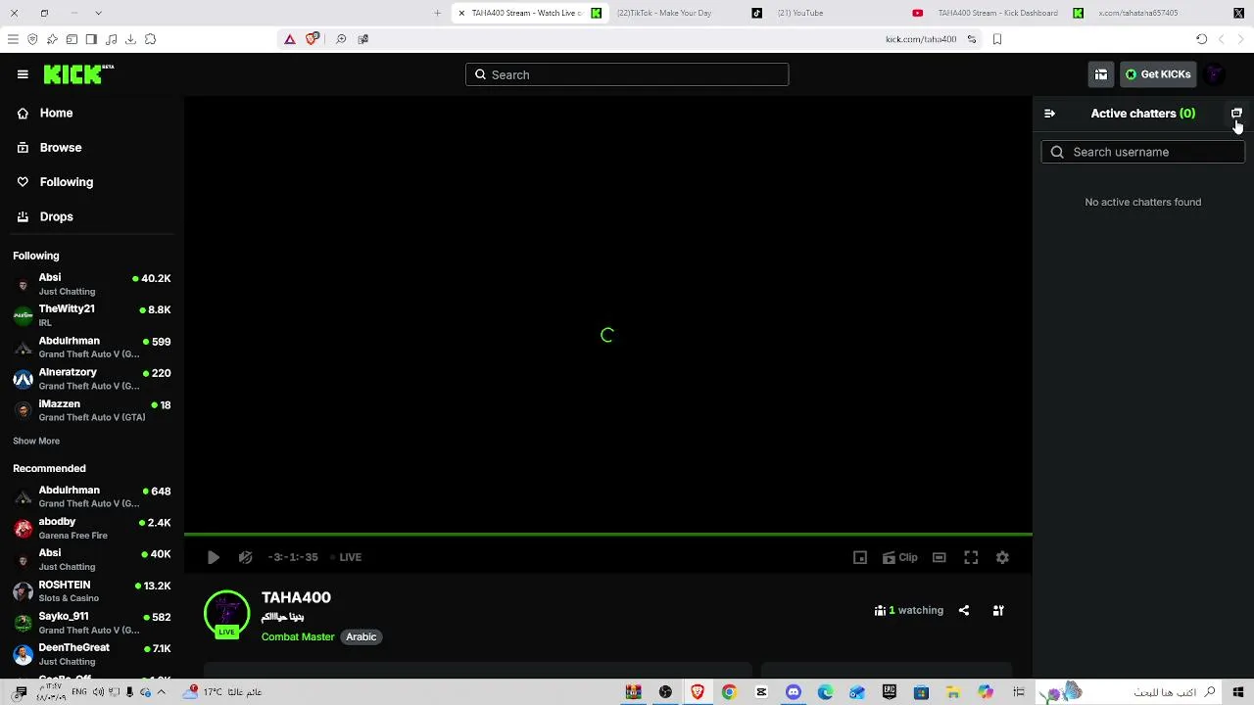Close the TAHA400 Stream tab
The width and height of the screenshot is (1254, 705).
(x=461, y=13)
